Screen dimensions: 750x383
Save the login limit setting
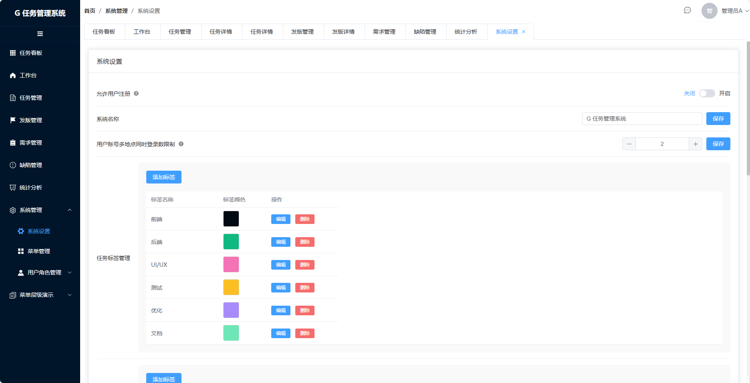pyautogui.click(x=718, y=144)
